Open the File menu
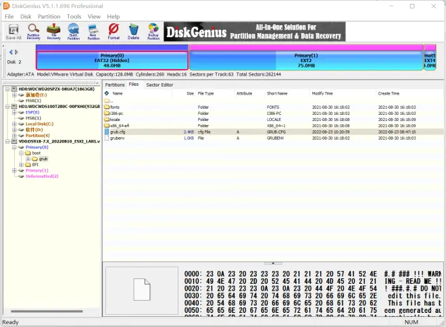This screenshot has height=327, width=446. click(9, 16)
